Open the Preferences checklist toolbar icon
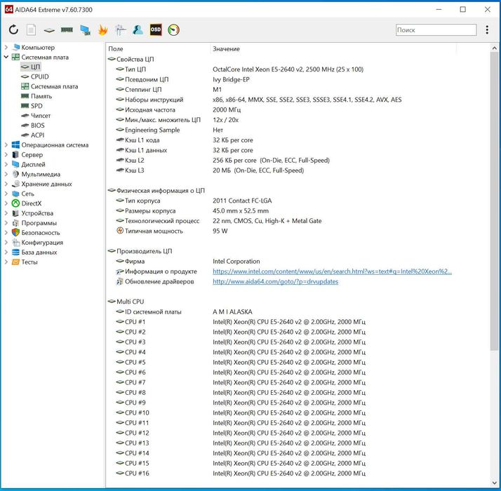Viewport: 501px width, 491px height. (x=121, y=30)
